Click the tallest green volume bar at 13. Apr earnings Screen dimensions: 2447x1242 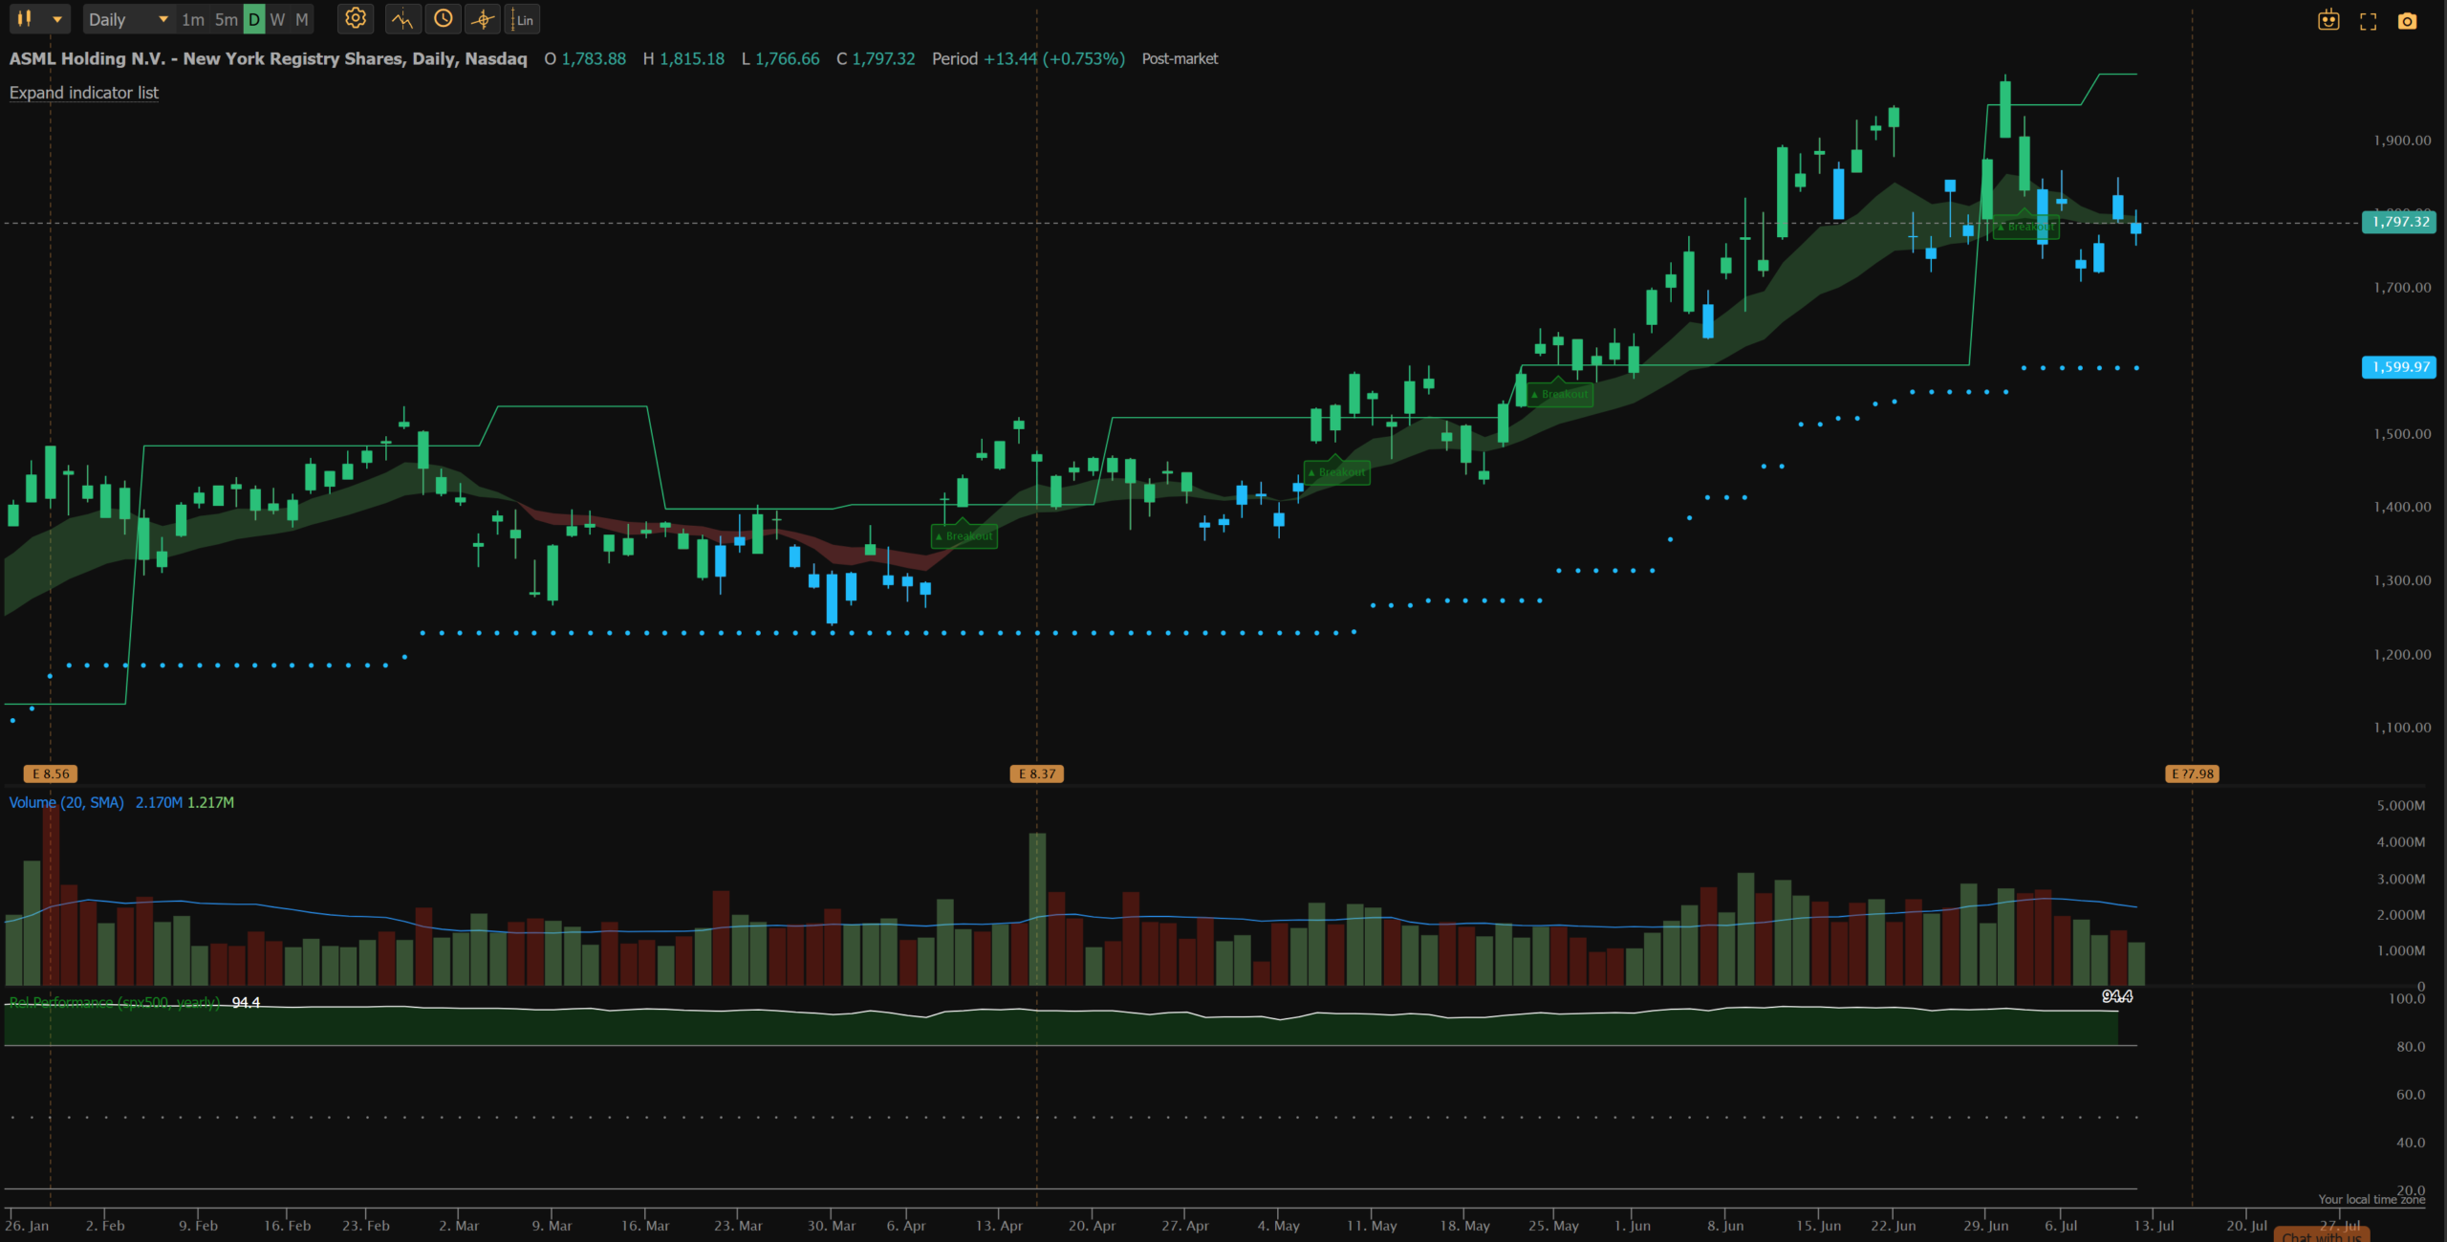click(x=1037, y=908)
